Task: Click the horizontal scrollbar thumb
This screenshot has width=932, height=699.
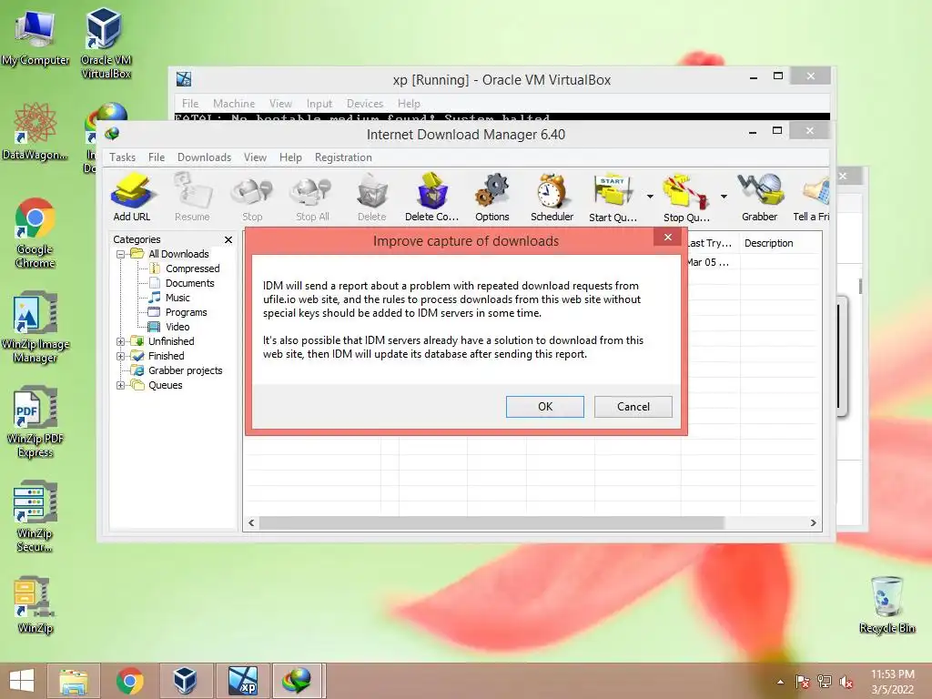Action: [x=492, y=523]
